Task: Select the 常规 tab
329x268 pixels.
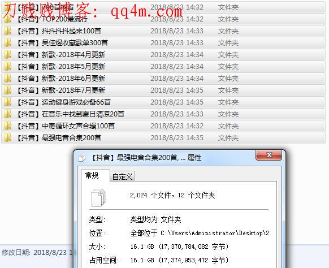Action: [x=92, y=175]
